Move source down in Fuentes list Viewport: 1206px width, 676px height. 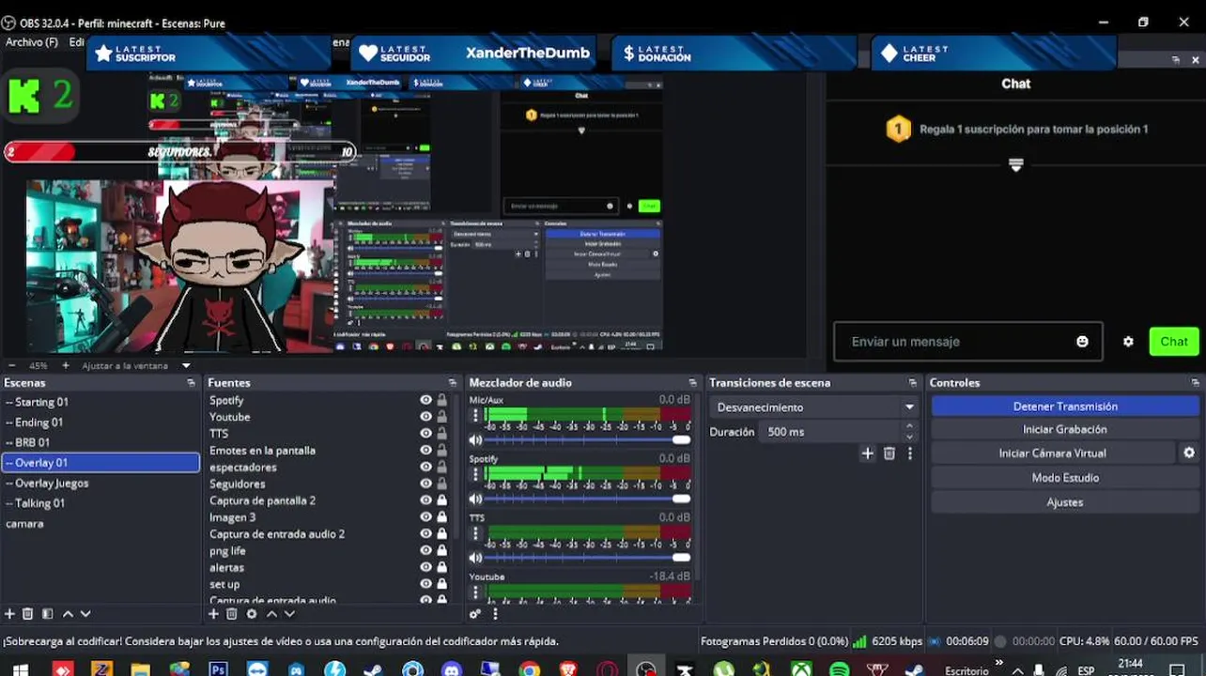[289, 614]
